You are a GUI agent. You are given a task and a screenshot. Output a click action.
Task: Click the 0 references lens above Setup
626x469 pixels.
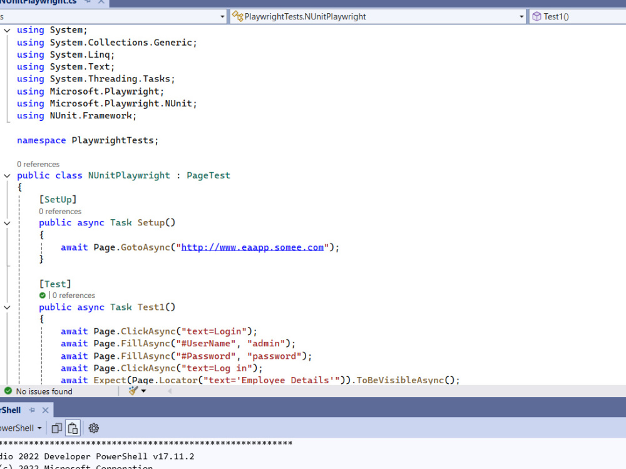[60, 211]
